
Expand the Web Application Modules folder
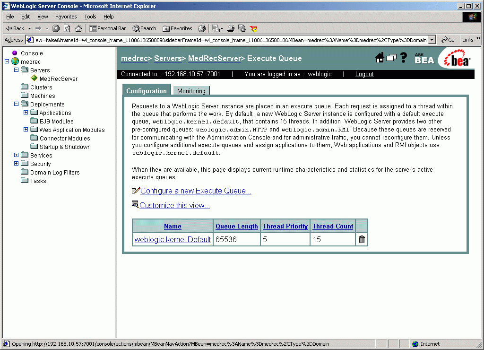(26, 130)
